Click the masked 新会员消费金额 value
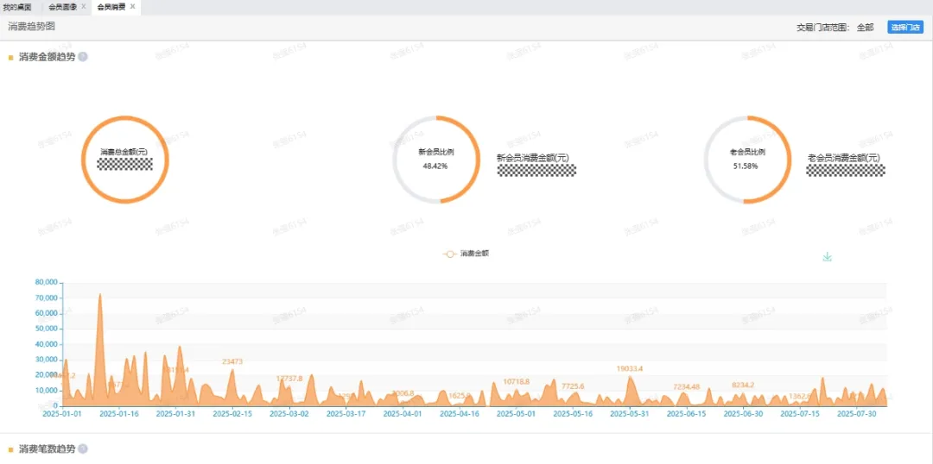 pos(536,171)
